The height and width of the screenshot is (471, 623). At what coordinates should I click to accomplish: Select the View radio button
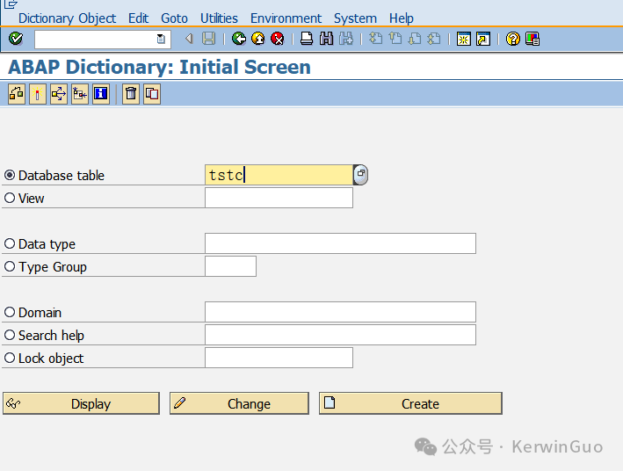pyautogui.click(x=10, y=198)
